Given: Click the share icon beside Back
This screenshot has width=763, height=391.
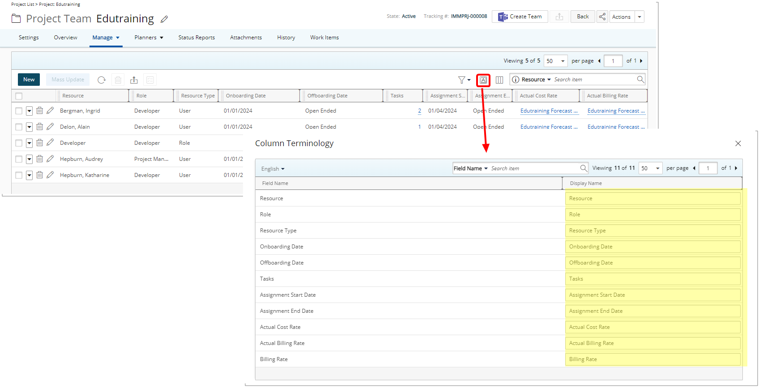Looking at the screenshot, I should pos(602,17).
